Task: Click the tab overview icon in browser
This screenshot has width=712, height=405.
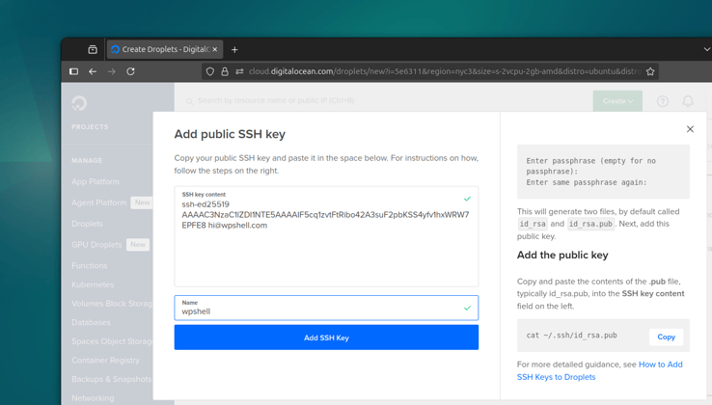Action: (x=93, y=49)
